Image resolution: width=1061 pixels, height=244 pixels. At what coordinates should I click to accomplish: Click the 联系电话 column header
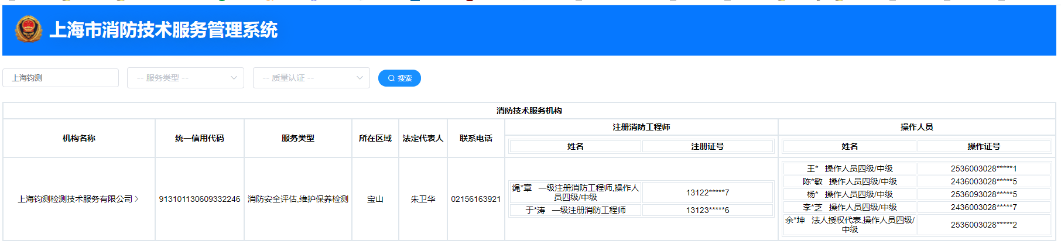(x=476, y=138)
